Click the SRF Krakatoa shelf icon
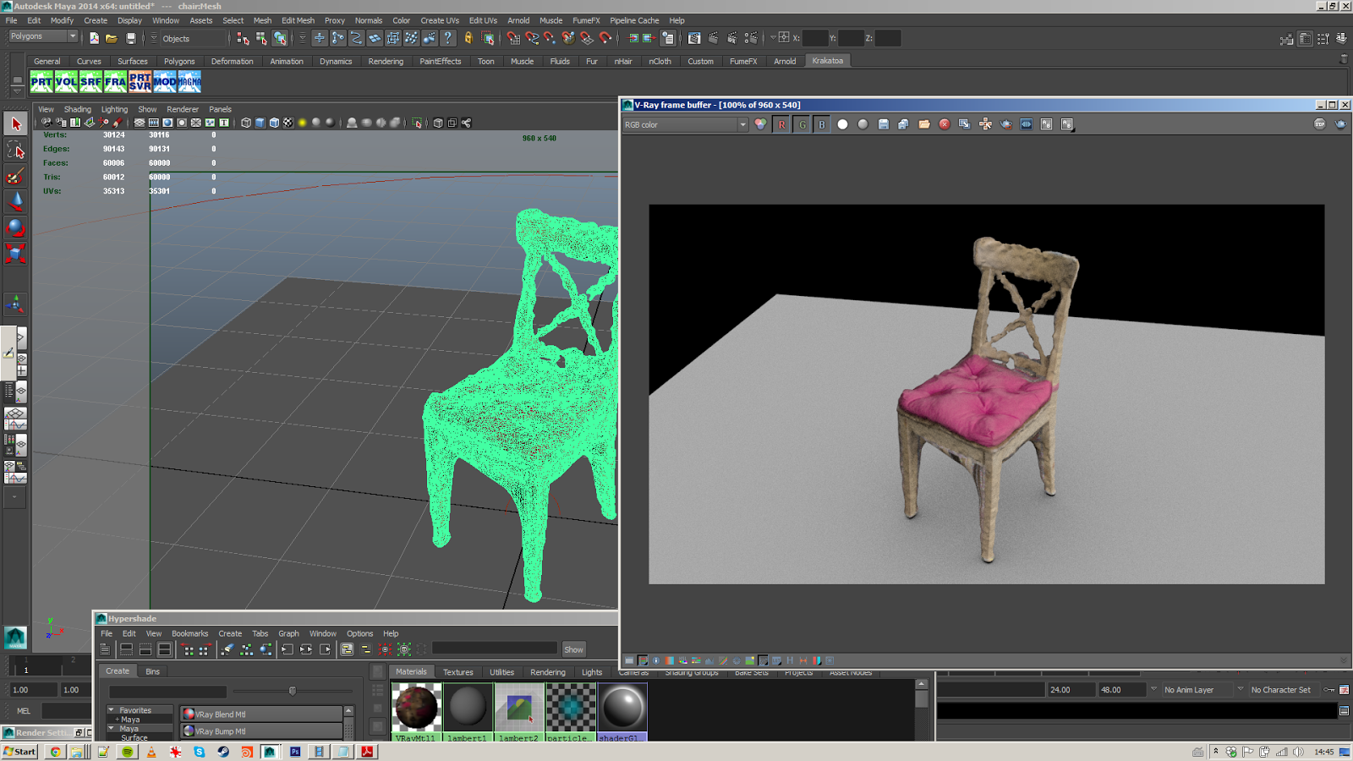The width and height of the screenshot is (1353, 761). tap(90, 81)
